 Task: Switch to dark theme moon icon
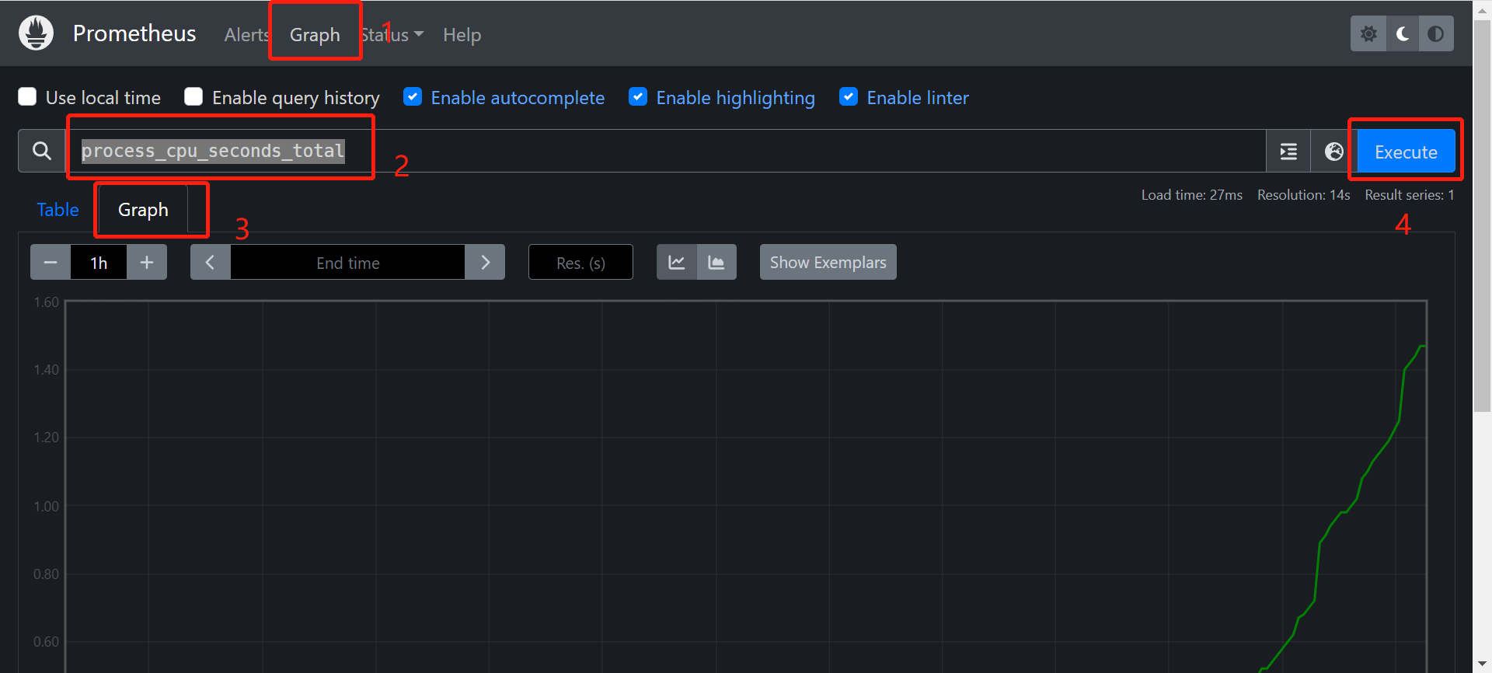1403,34
